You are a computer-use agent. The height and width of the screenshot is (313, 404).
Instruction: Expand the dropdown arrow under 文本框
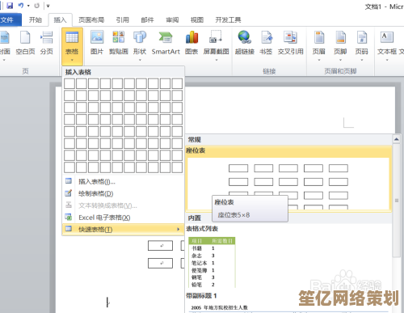click(387, 60)
